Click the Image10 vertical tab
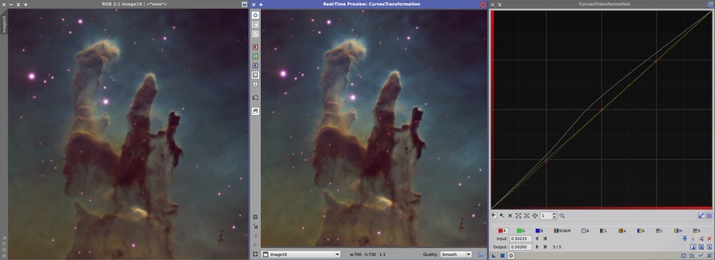Image resolution: width=715 pixels, height=260 pixels. point(4,24)
